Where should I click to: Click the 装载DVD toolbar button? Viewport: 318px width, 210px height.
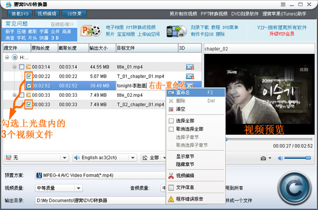pos(20,14)
